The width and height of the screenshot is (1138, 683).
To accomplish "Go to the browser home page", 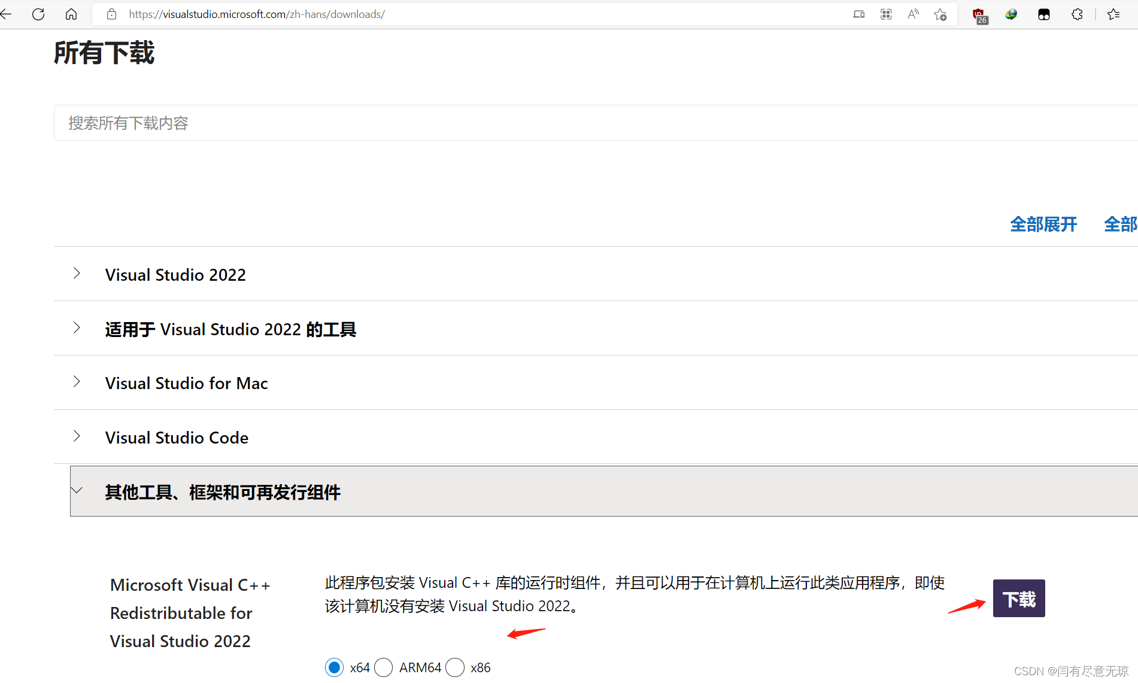I will pyautogui.click(x=71, y=14).
